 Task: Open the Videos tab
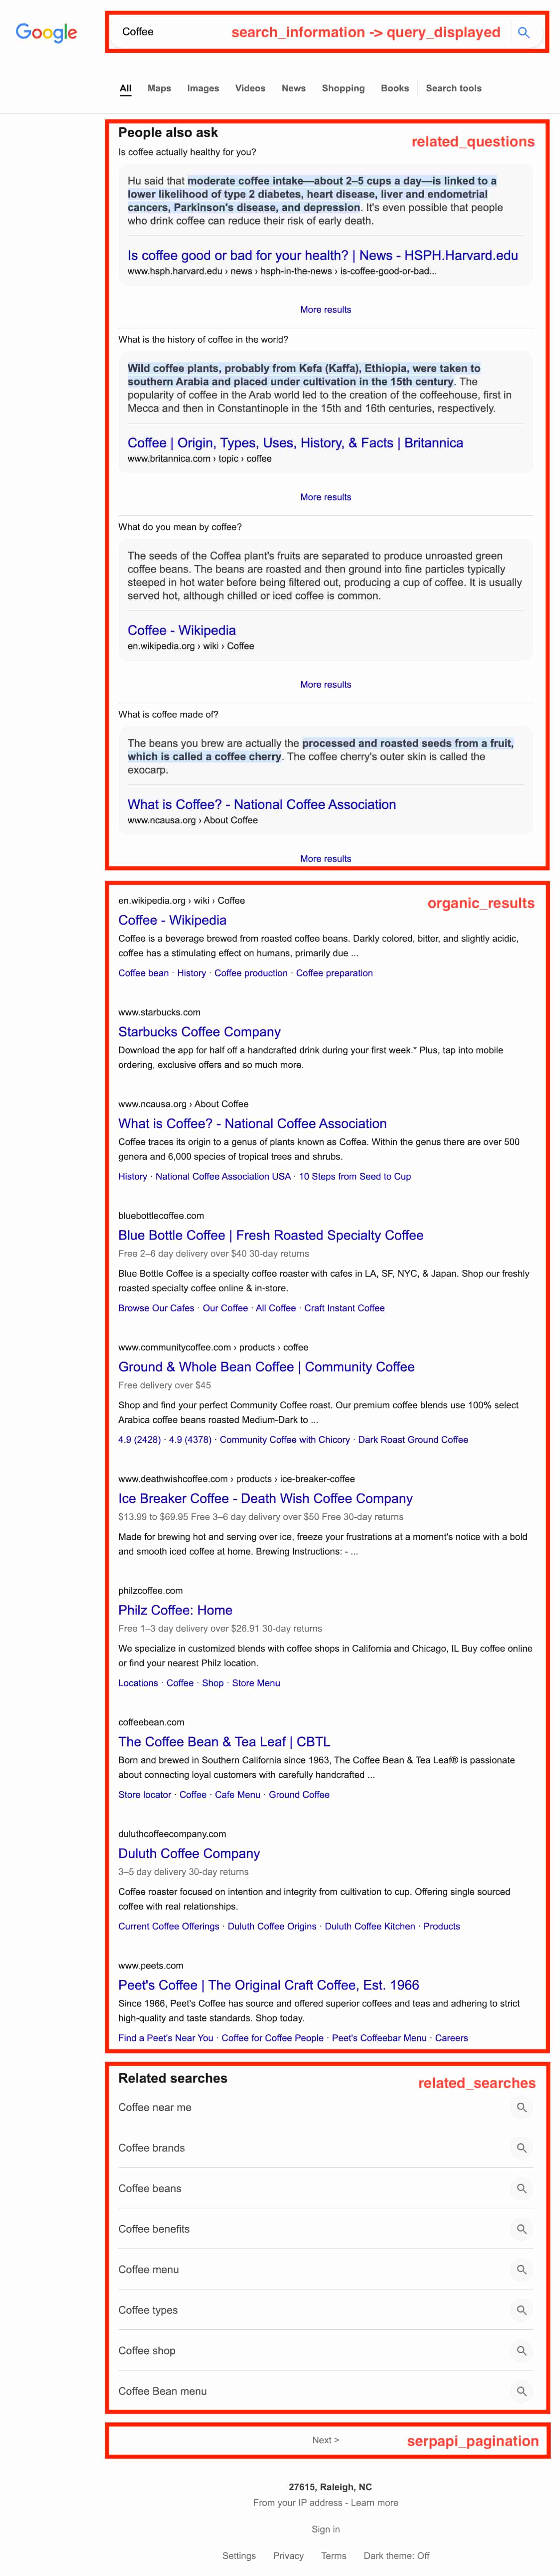coord(250,88)
